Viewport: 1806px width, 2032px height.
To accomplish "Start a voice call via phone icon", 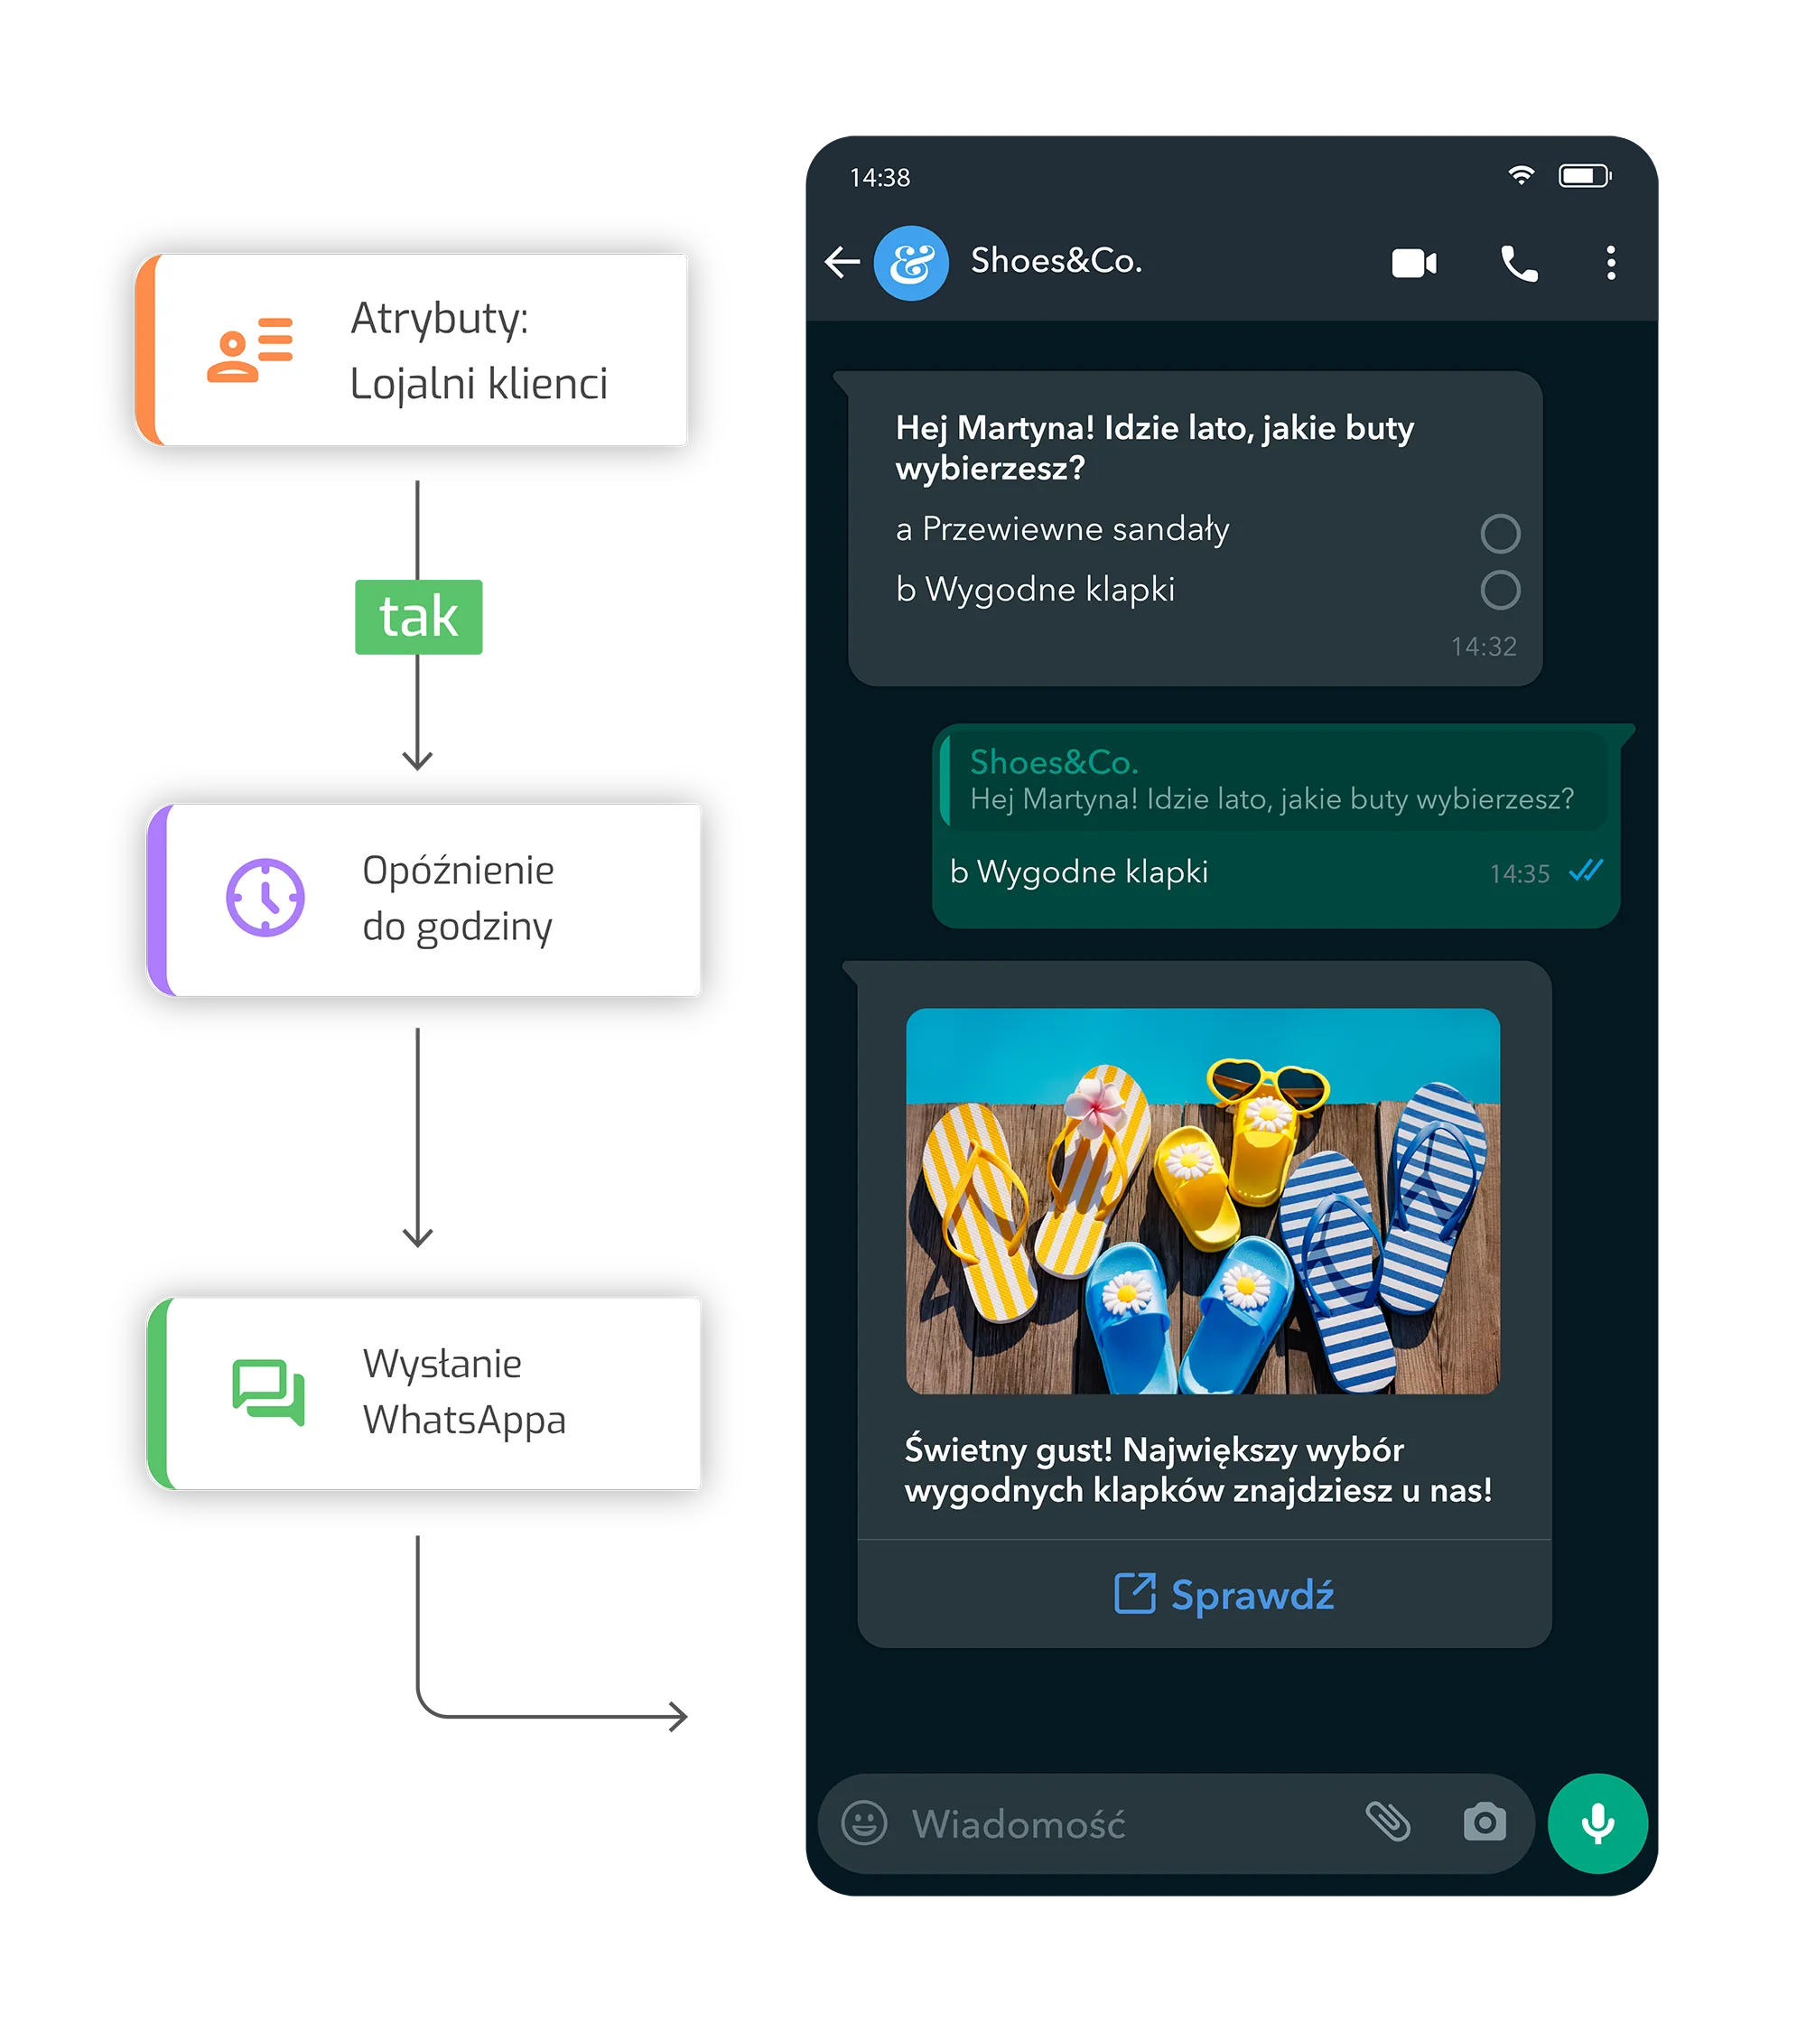I will (1519, 264).
